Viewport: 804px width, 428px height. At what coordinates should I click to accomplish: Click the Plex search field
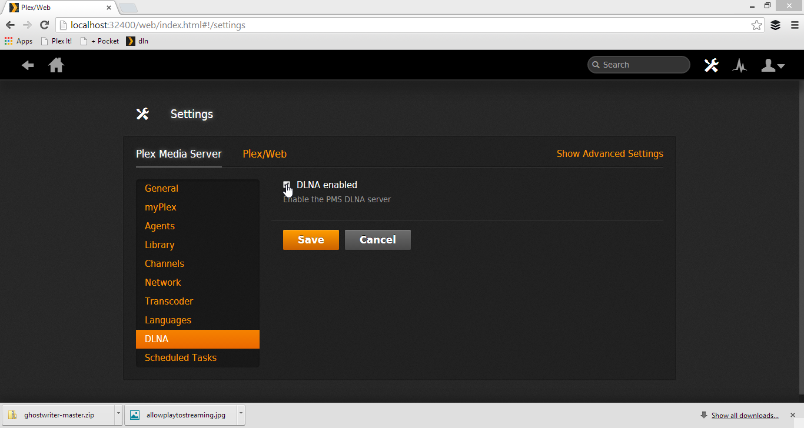(639, 65)
